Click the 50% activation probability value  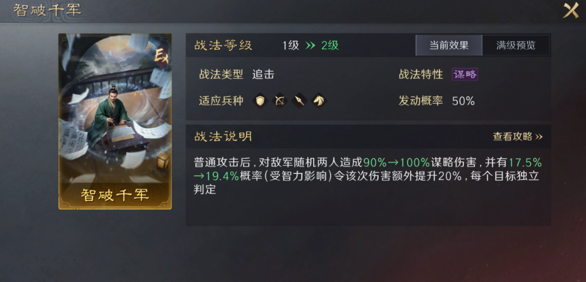pos(463,101)
